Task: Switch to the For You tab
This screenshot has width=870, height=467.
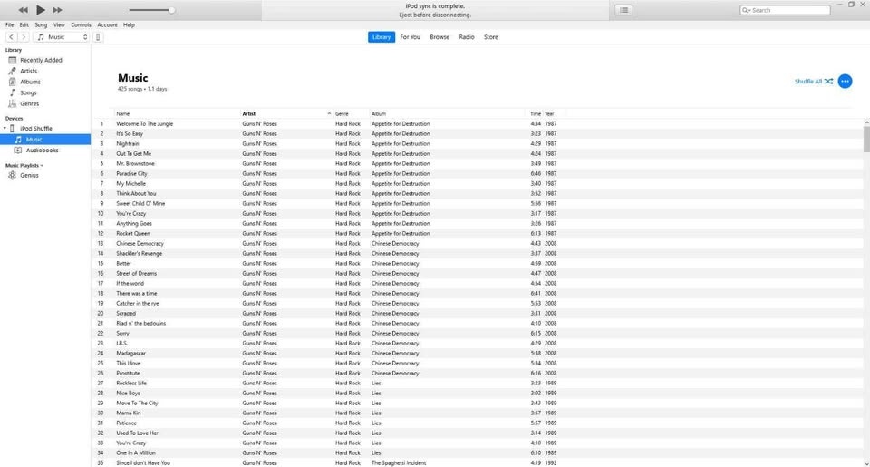Action: 410,36
